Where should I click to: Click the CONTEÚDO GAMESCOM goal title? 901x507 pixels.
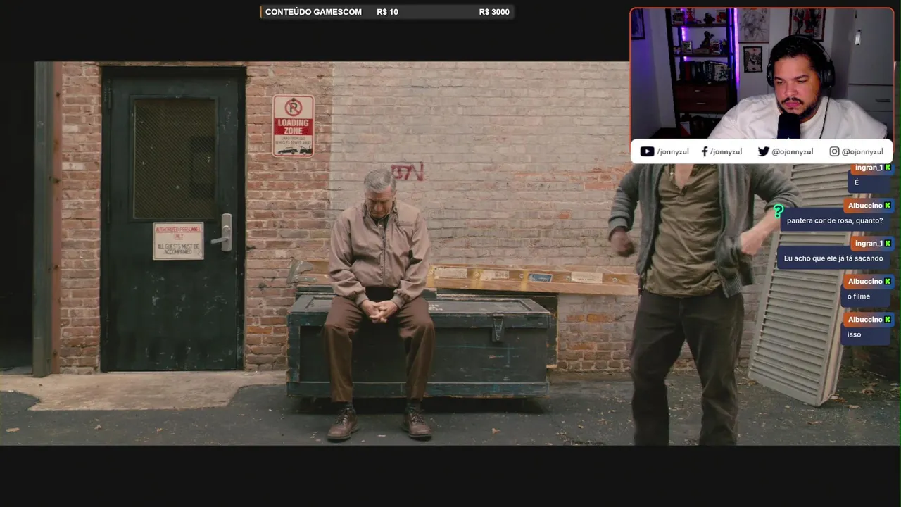(x=313, y=12)
